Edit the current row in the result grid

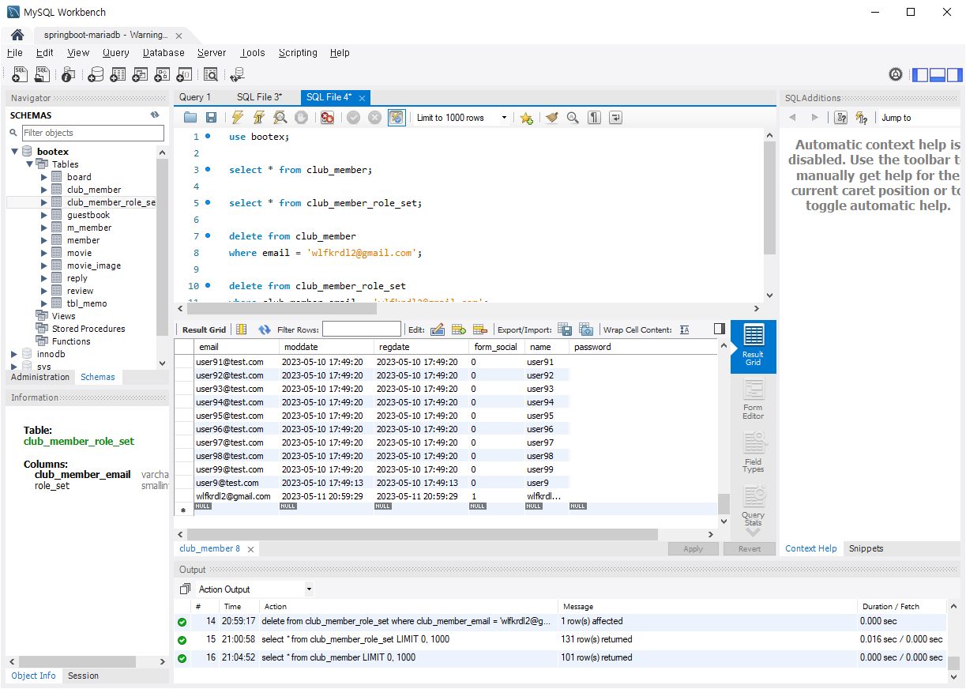pyautogui.click(x=438, y=329)
